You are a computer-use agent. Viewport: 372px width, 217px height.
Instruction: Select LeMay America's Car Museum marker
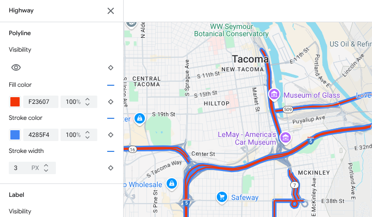pyautogui.click(x=285, y=137)
